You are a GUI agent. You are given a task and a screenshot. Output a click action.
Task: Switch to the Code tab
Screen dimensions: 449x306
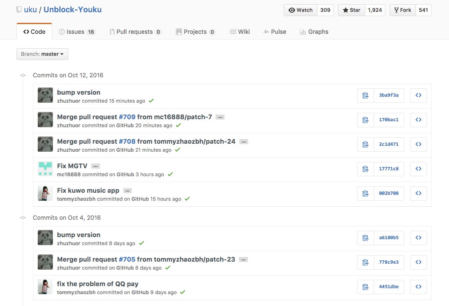34,32
